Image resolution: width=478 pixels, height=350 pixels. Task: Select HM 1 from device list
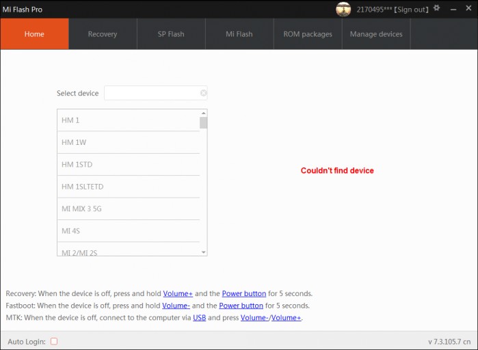[x=129, y=120]
